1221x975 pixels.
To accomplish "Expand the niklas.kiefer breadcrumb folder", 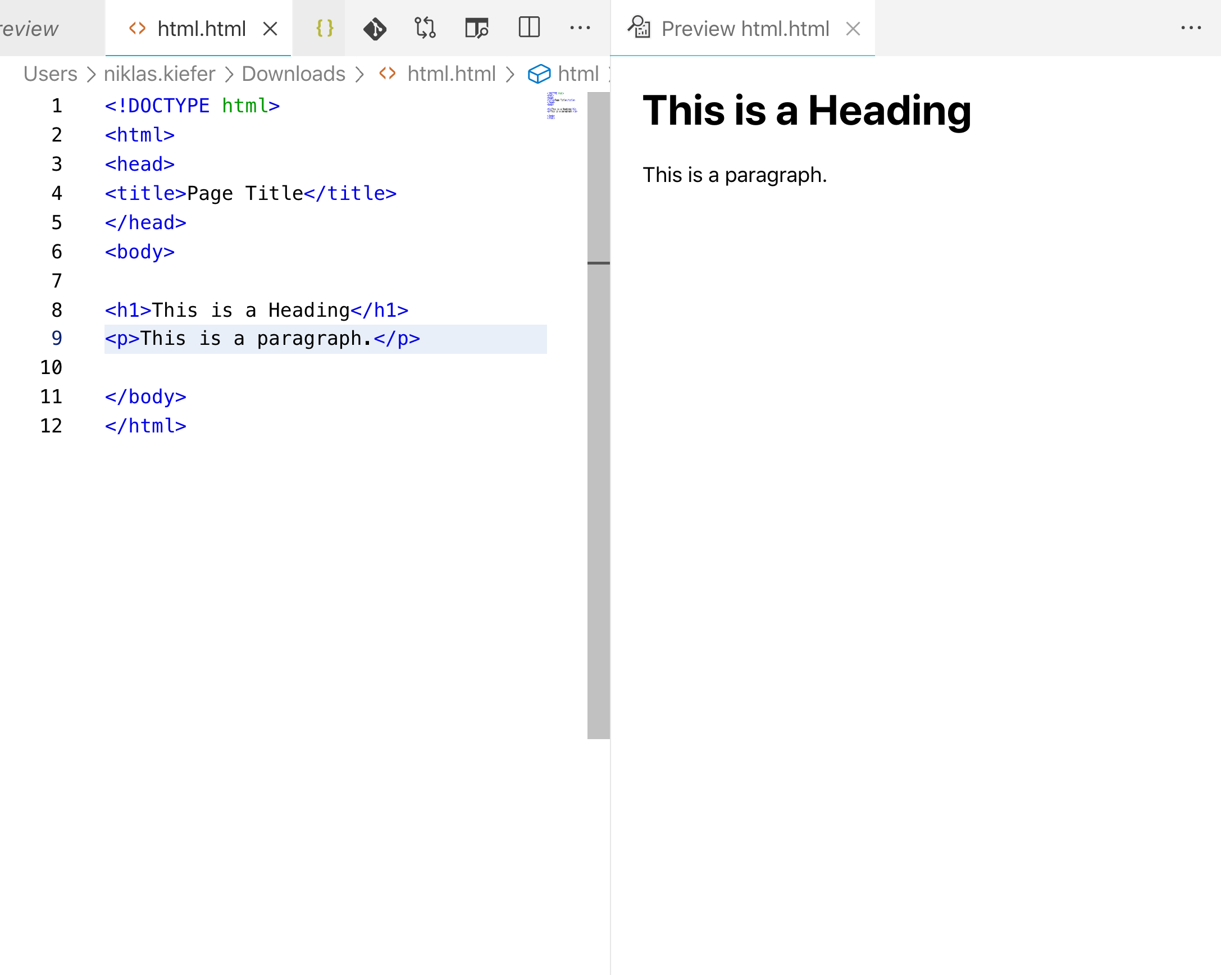I will coord(159,74).
